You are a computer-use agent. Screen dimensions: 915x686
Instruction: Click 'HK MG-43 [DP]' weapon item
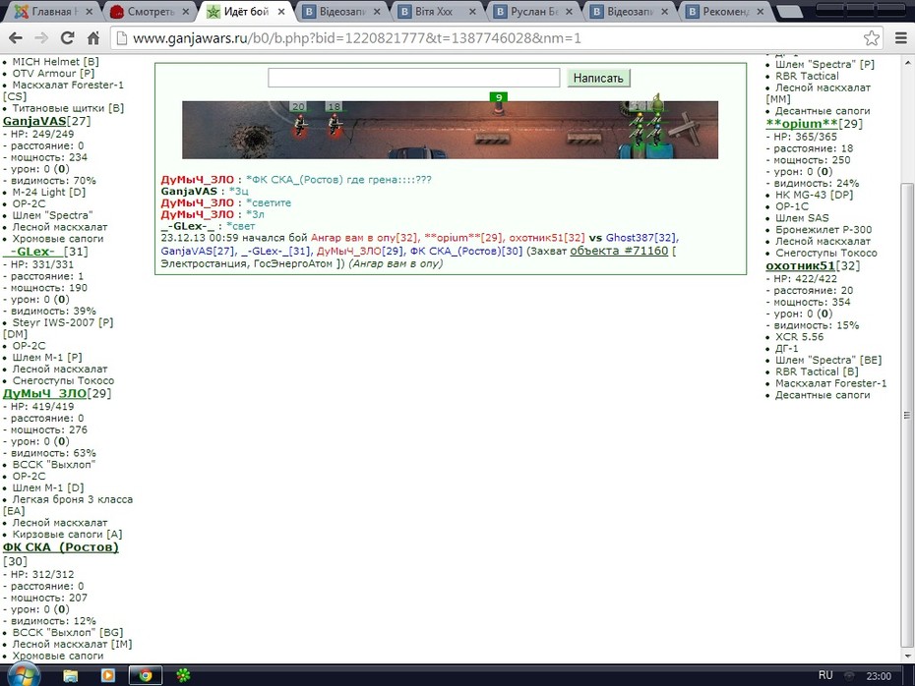click(x=814, y=195)
